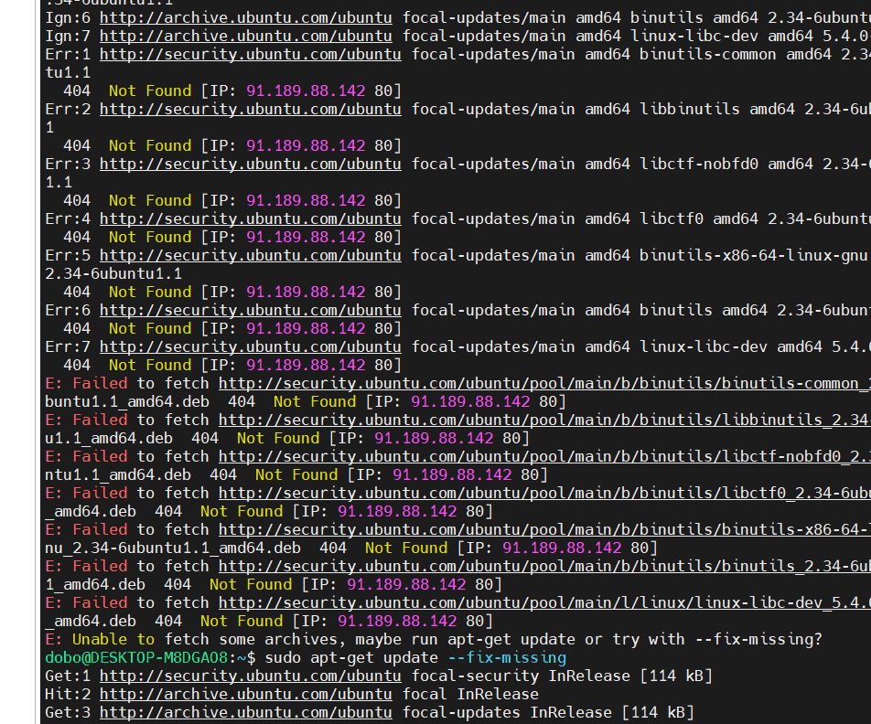This screenshot has width=871, height=724.
Task: Click 'focal-updates InRelease' on the Get:3 line
Action: 507,713
